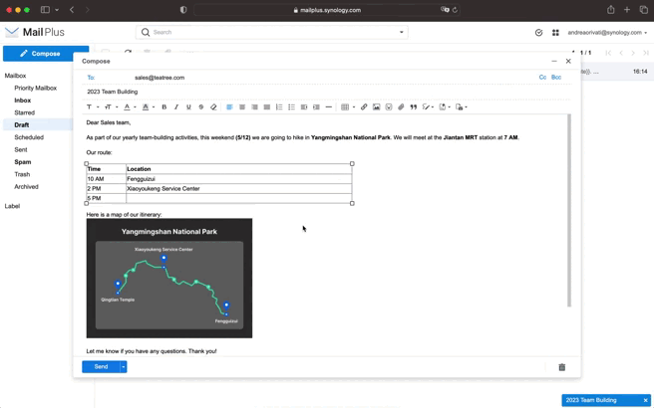
Task: Toggle the numbered list format
Action: pyautogui.click(x=279, y=107)
